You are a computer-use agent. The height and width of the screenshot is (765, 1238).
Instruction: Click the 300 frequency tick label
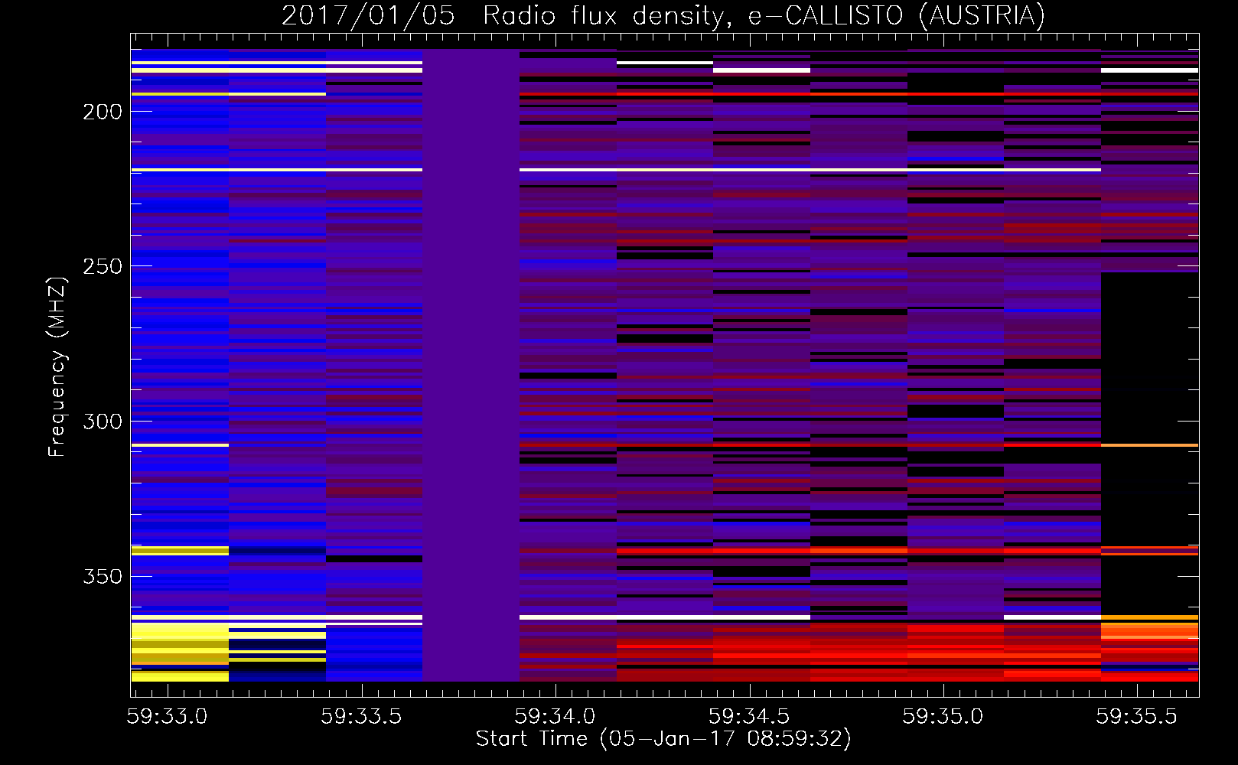(103, 422)
